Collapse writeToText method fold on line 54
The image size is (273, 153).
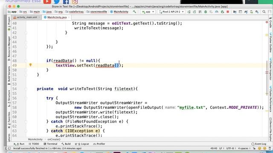(x=26, y=89)
